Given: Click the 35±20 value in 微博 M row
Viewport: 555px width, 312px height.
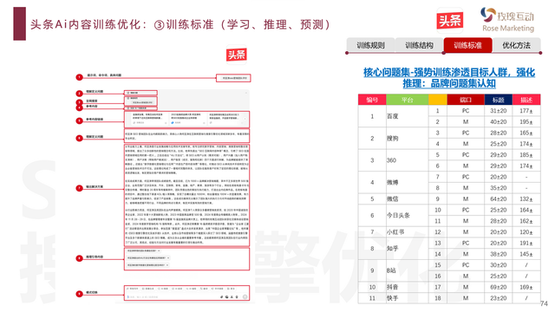Looking at the screenshot, I should click(498, 188).
